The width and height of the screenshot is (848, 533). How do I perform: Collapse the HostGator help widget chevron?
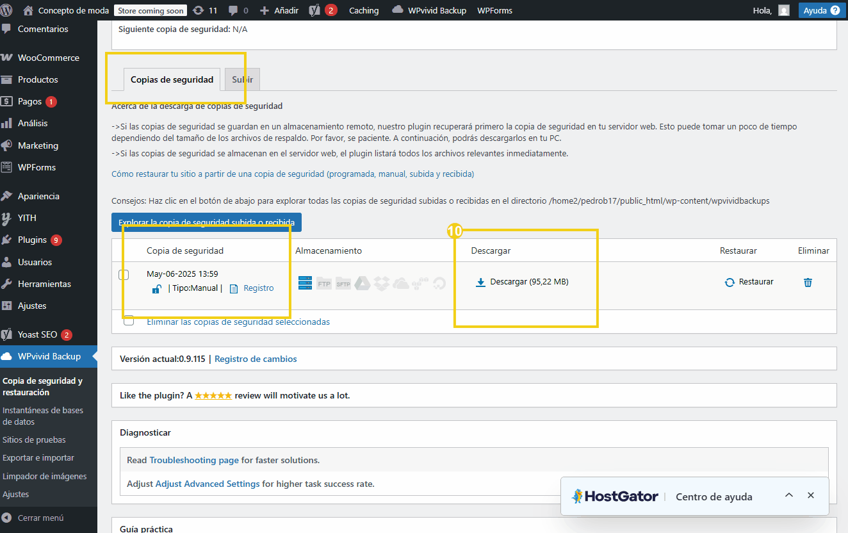[x=789, y=495]
